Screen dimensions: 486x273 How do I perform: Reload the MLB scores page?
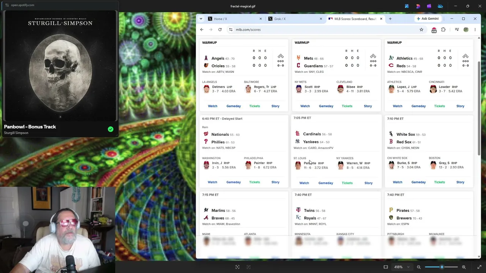click(x=220, y=30)
